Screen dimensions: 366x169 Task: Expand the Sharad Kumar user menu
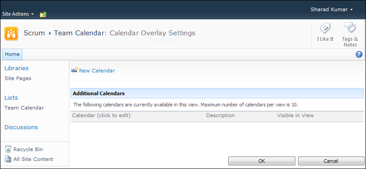(332, 9)
